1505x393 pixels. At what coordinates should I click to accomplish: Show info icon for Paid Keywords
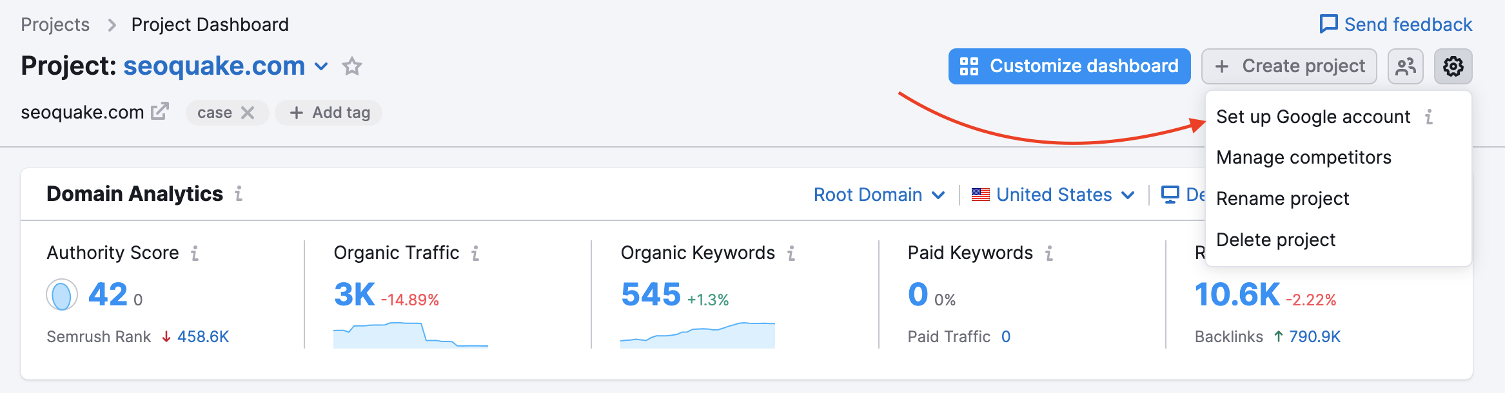click(1049, 253)
